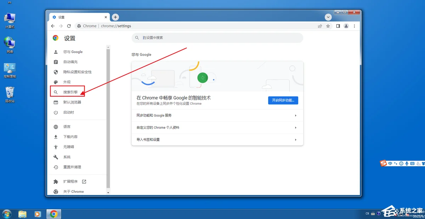Click the page reload icon
425x219 pixels.
coord(69,26)
